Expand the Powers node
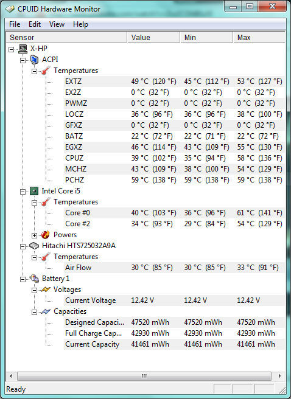The image size is (291, 399). click(x=34, y=235)
